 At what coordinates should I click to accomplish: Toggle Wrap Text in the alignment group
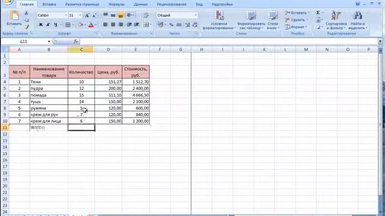pyautogui.click(x=146, y=16)
